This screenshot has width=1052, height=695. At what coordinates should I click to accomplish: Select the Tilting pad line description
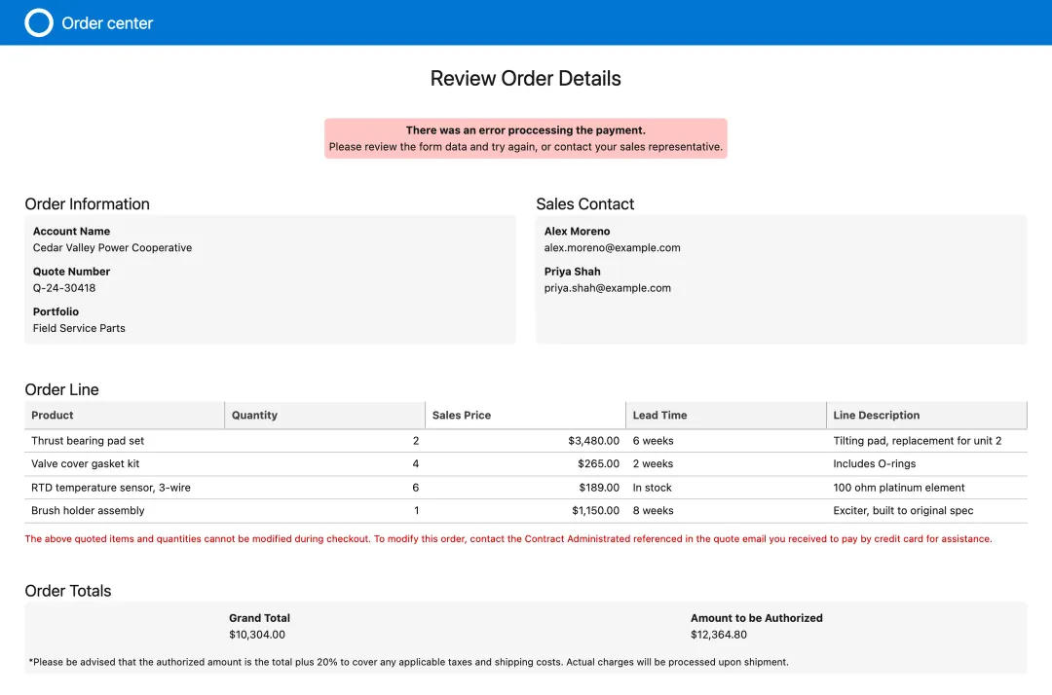point(918,441)
